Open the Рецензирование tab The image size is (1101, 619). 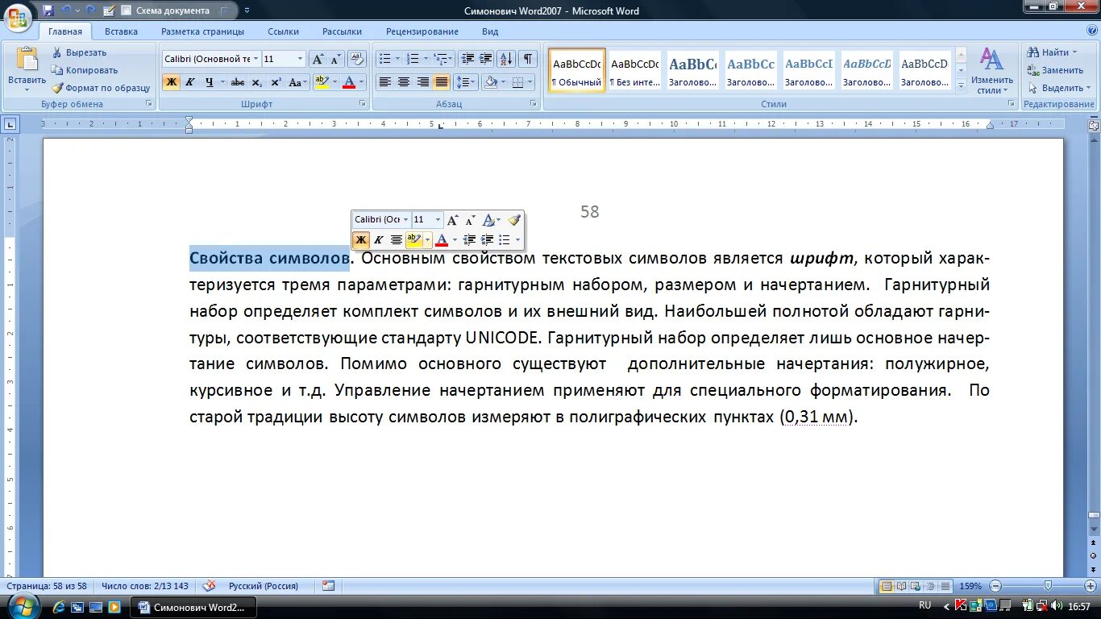(x=422, y=31)
